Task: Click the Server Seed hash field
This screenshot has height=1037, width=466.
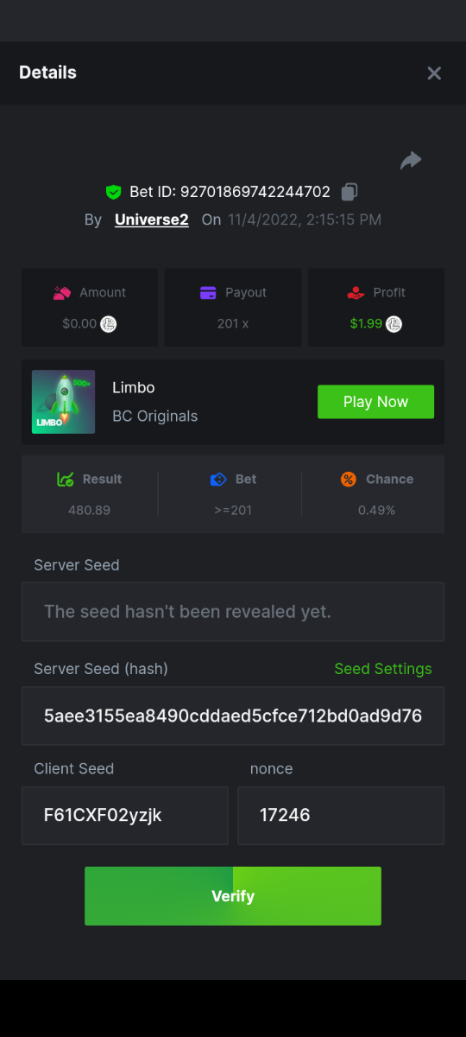Action: pos(233,716)
